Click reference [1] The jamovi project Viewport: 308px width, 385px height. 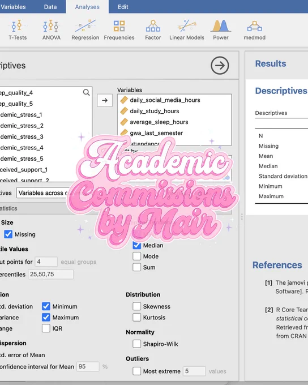coord(286,287)
